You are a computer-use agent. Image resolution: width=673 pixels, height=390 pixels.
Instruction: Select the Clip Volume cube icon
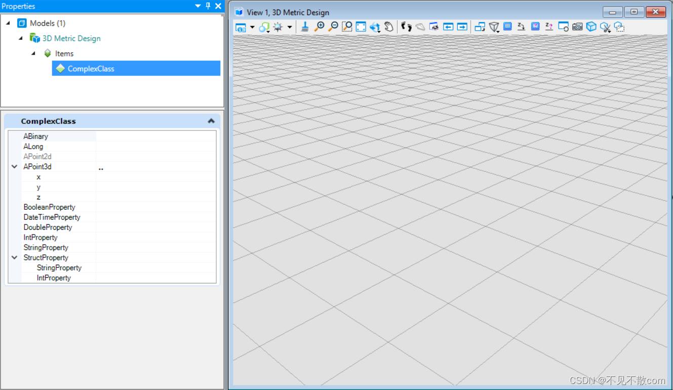tap(591, 27)
